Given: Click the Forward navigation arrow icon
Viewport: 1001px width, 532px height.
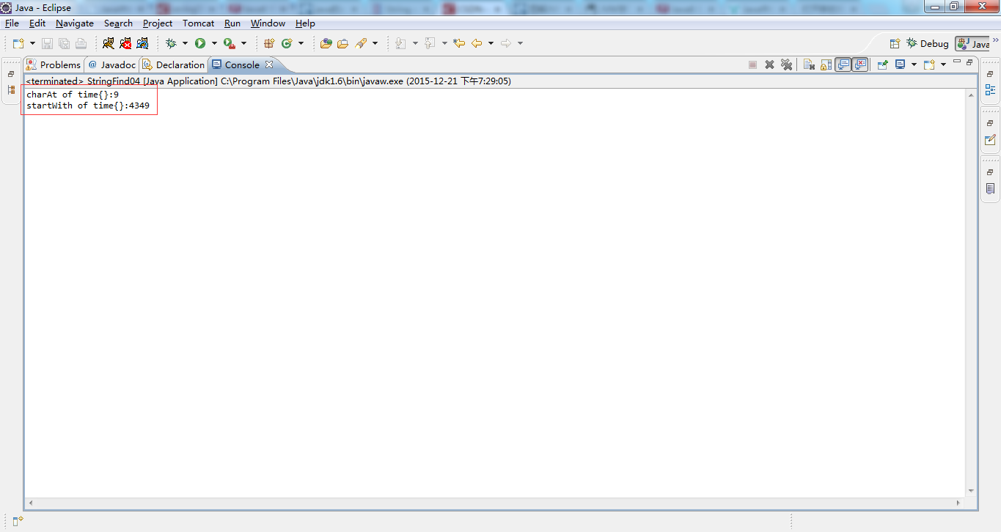Looking at the screenshot, I should 506,43.
